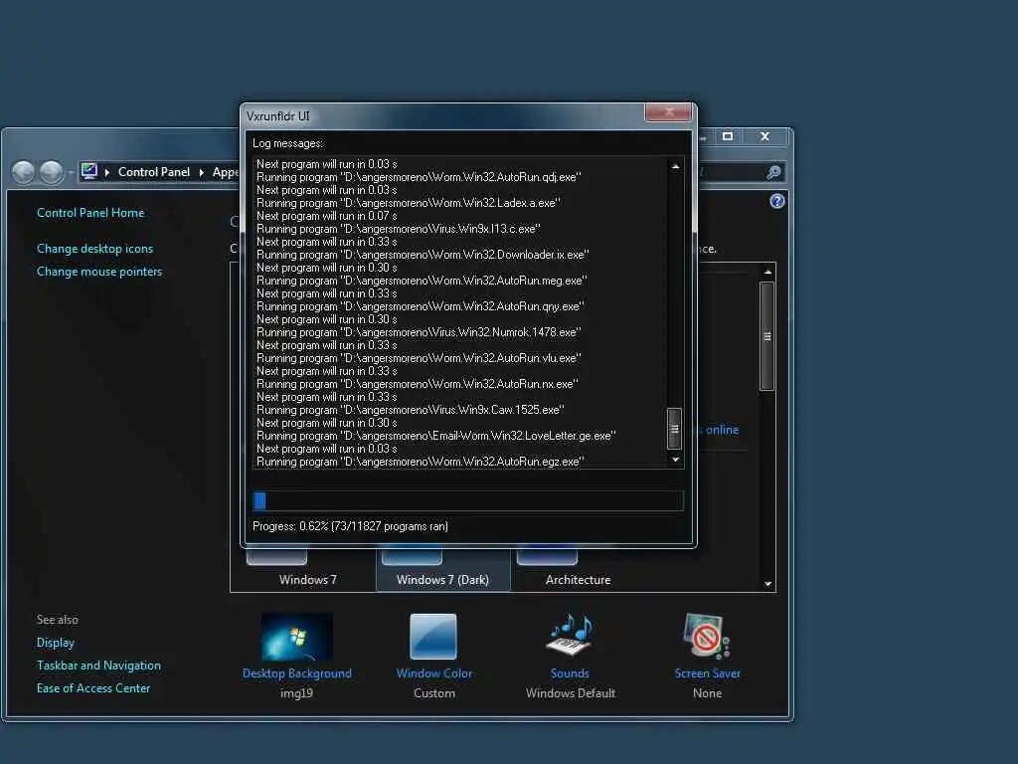Click the themes list scroll up arrow
This screenshot has height=764, width=1018.
click(767, 272)
